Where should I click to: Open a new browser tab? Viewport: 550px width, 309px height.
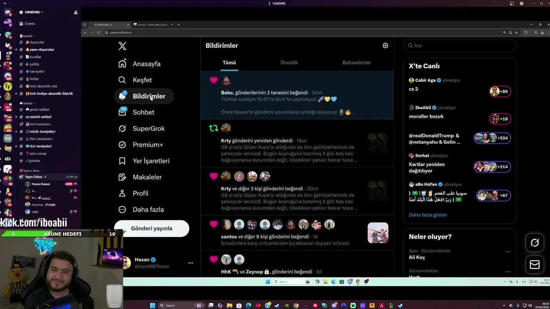tap(179, 24)
